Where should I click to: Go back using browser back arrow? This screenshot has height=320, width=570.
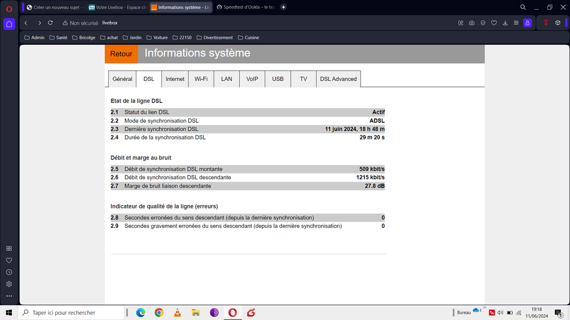(x=26, y=23)
